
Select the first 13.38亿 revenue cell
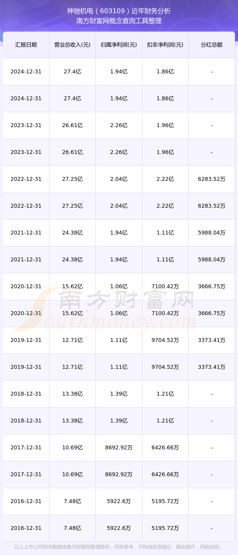click(72, 394)
